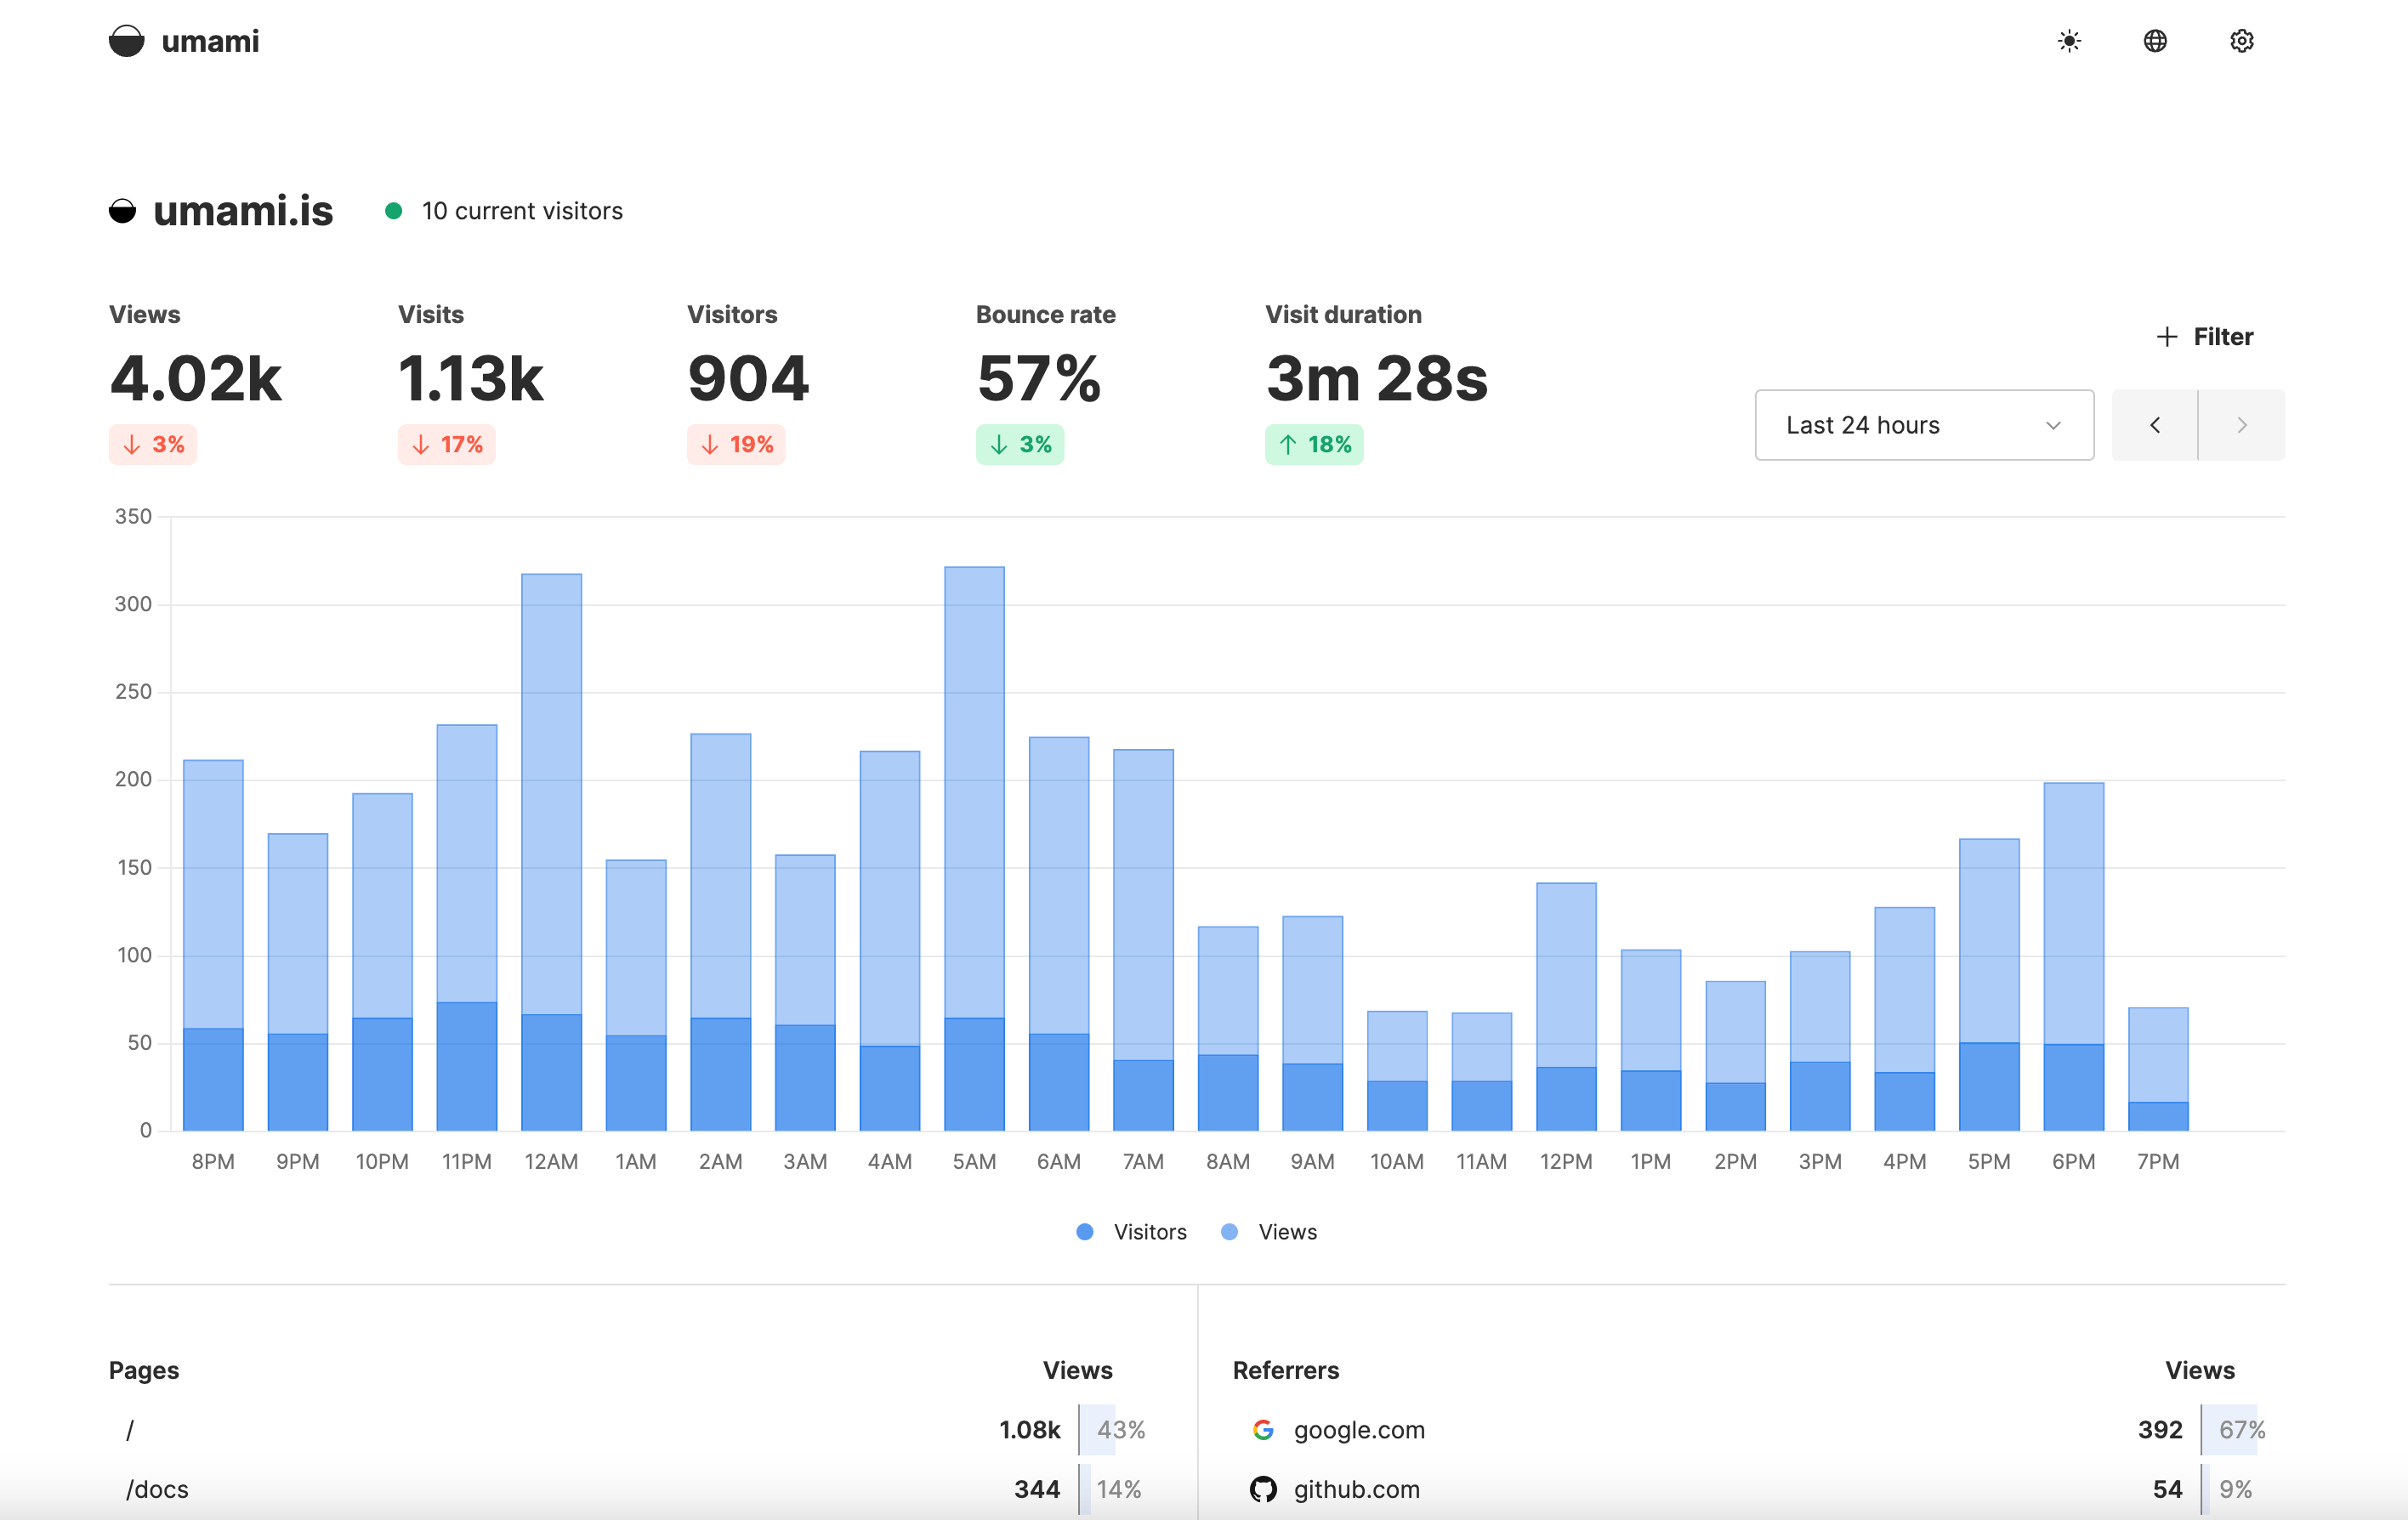
Task: Open the google.com referrer link
Action: tap(1359, 1430)
